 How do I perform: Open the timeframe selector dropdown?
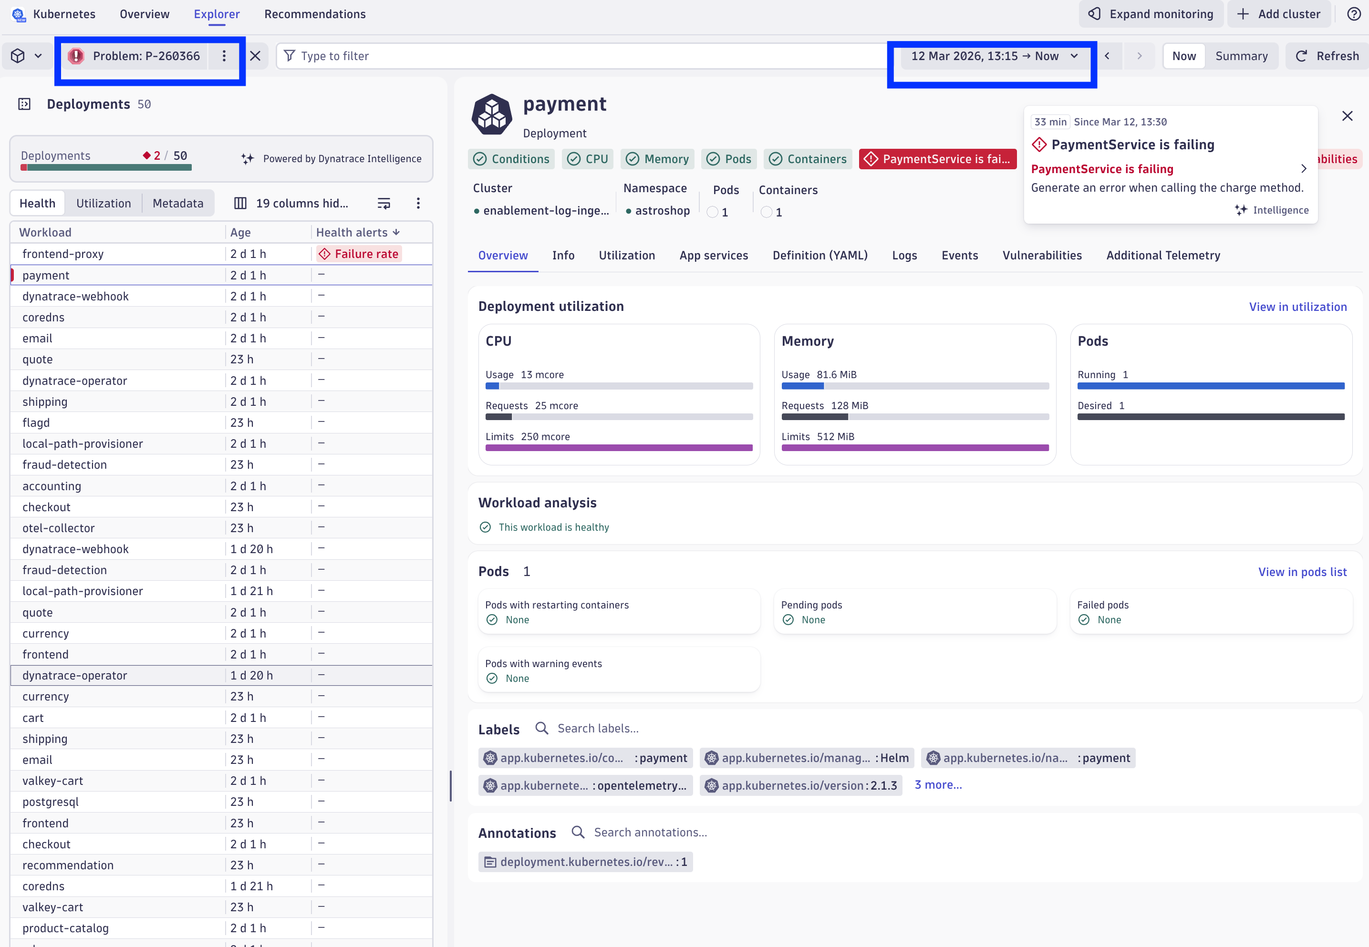tap(995, 56)
